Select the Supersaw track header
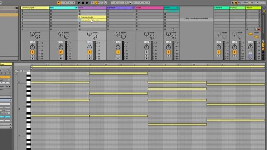 (x=121, y=8)
